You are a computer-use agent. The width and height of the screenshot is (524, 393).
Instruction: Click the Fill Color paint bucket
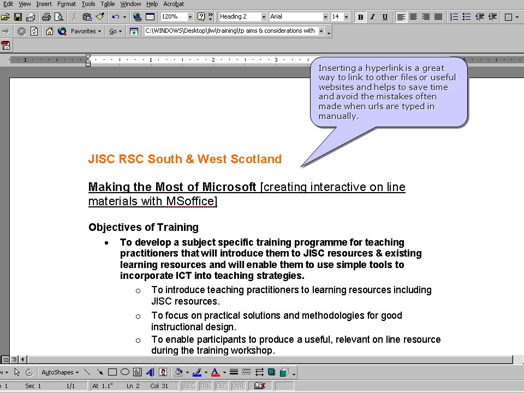(178, 372)
